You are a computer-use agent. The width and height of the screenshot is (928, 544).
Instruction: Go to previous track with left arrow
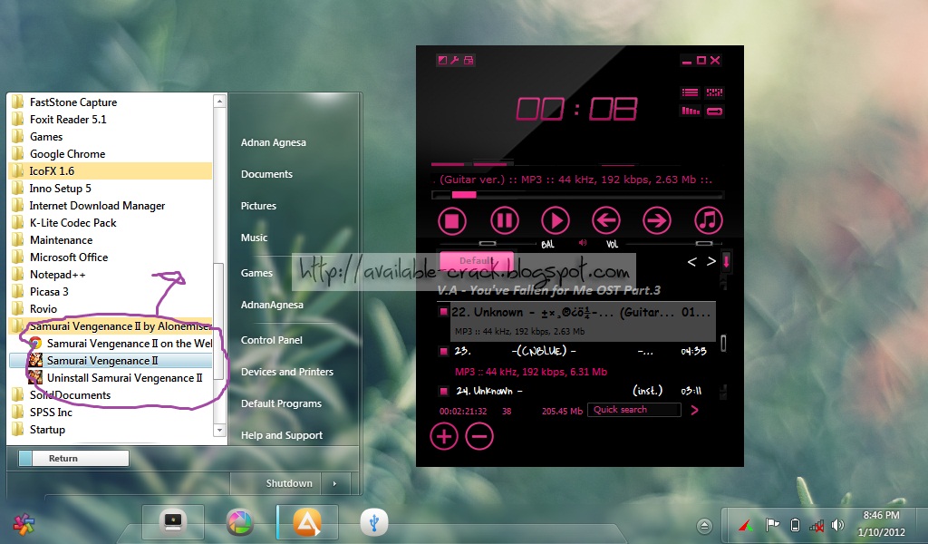[606, 221]
